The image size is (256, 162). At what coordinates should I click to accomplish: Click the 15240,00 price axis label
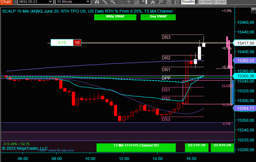(x=245, y=130)
